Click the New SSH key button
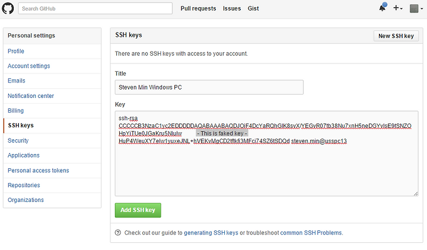This screenshot has height=250, width=427. click(396, 36)
